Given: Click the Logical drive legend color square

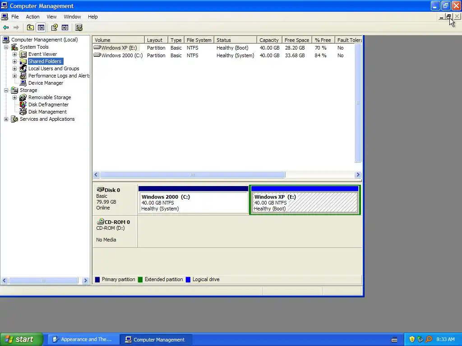Looking at the screenshot, I should pyautogui.click(x=188, y=279).
